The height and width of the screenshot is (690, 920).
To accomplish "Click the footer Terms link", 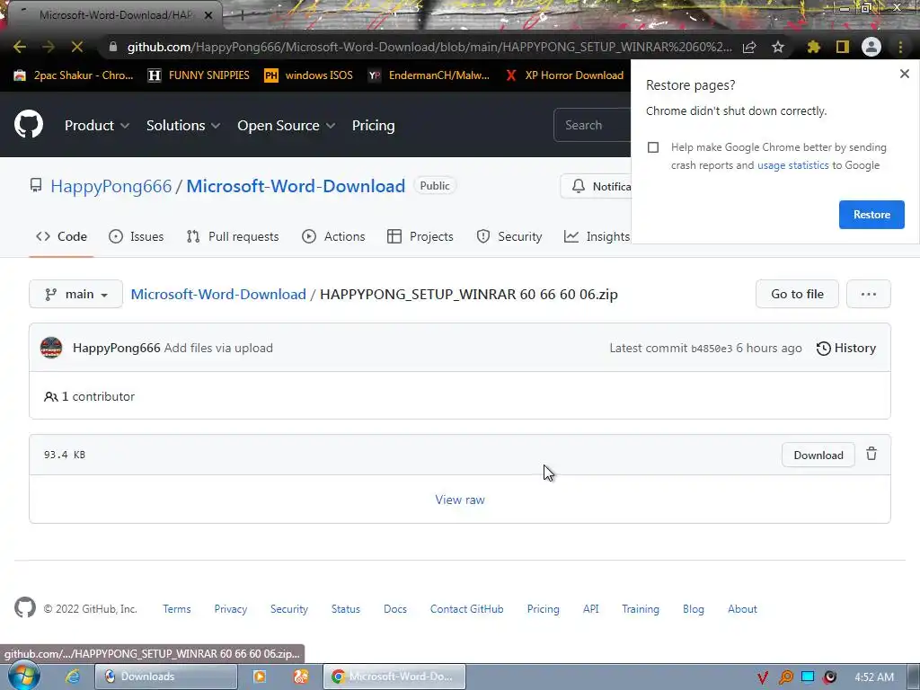I will [x=177, y=609].
